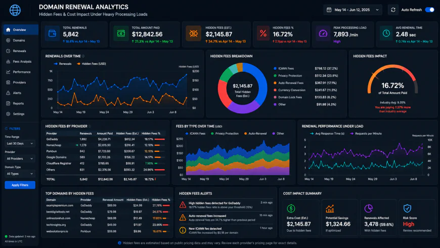Click the globe logo icon

pos(15,10)
